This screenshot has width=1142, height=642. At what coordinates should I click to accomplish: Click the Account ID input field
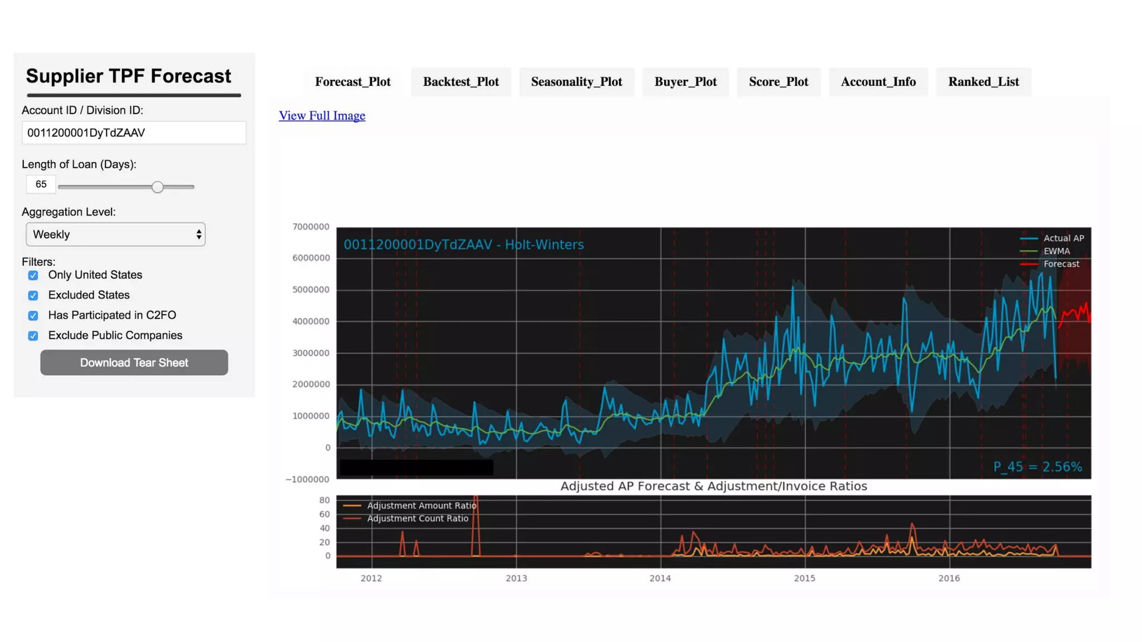(x=134, y=133)
